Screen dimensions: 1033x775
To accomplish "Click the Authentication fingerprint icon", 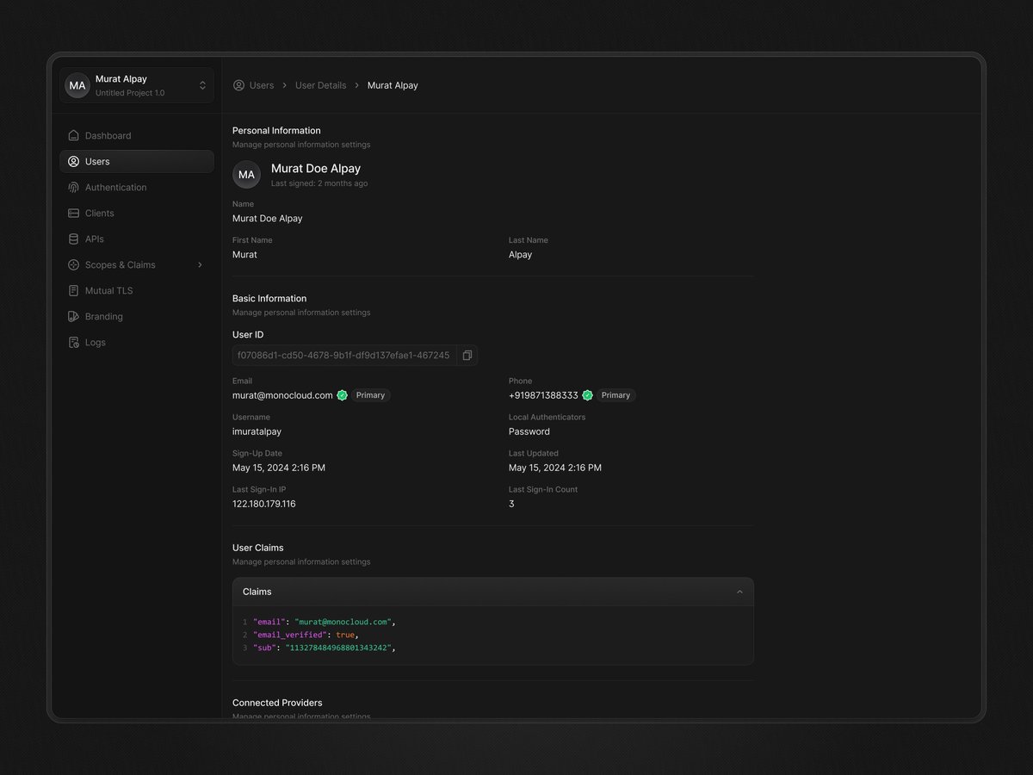I will [x=74, y=187].
